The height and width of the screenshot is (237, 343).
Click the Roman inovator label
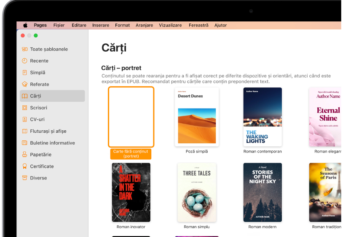click(131, 227)
